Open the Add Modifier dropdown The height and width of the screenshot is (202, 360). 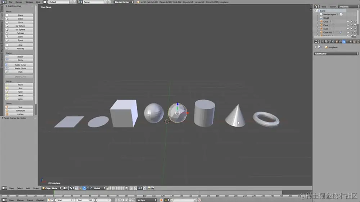[336, 54]
